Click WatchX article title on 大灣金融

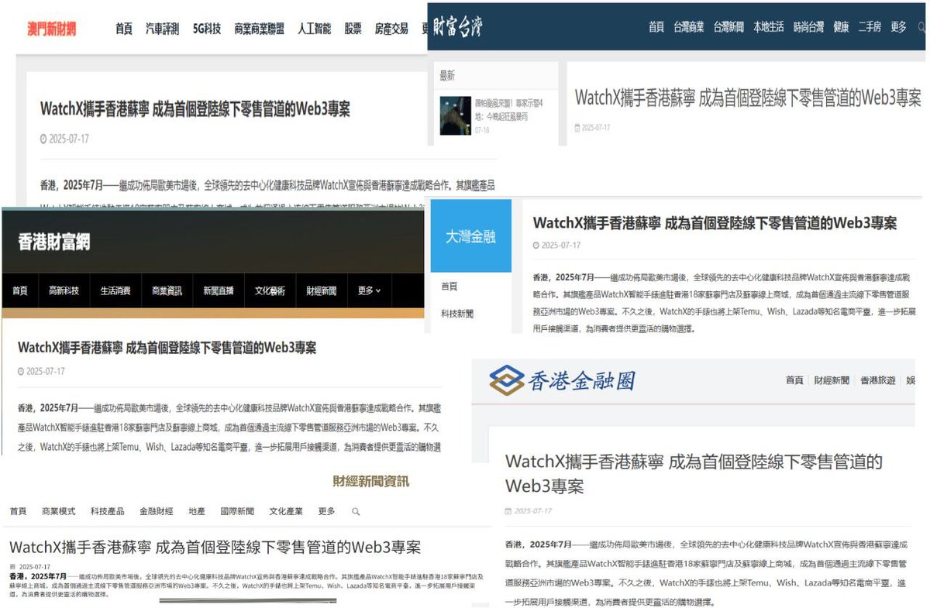715,222
